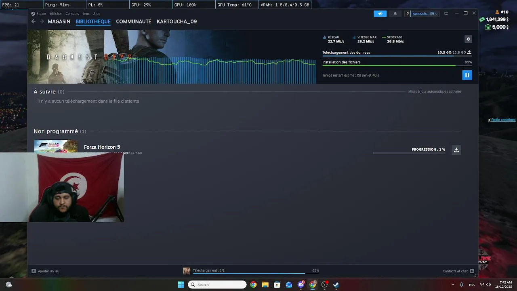Click the microphone tray icon
517x291 pixels.
click(461, 285)
